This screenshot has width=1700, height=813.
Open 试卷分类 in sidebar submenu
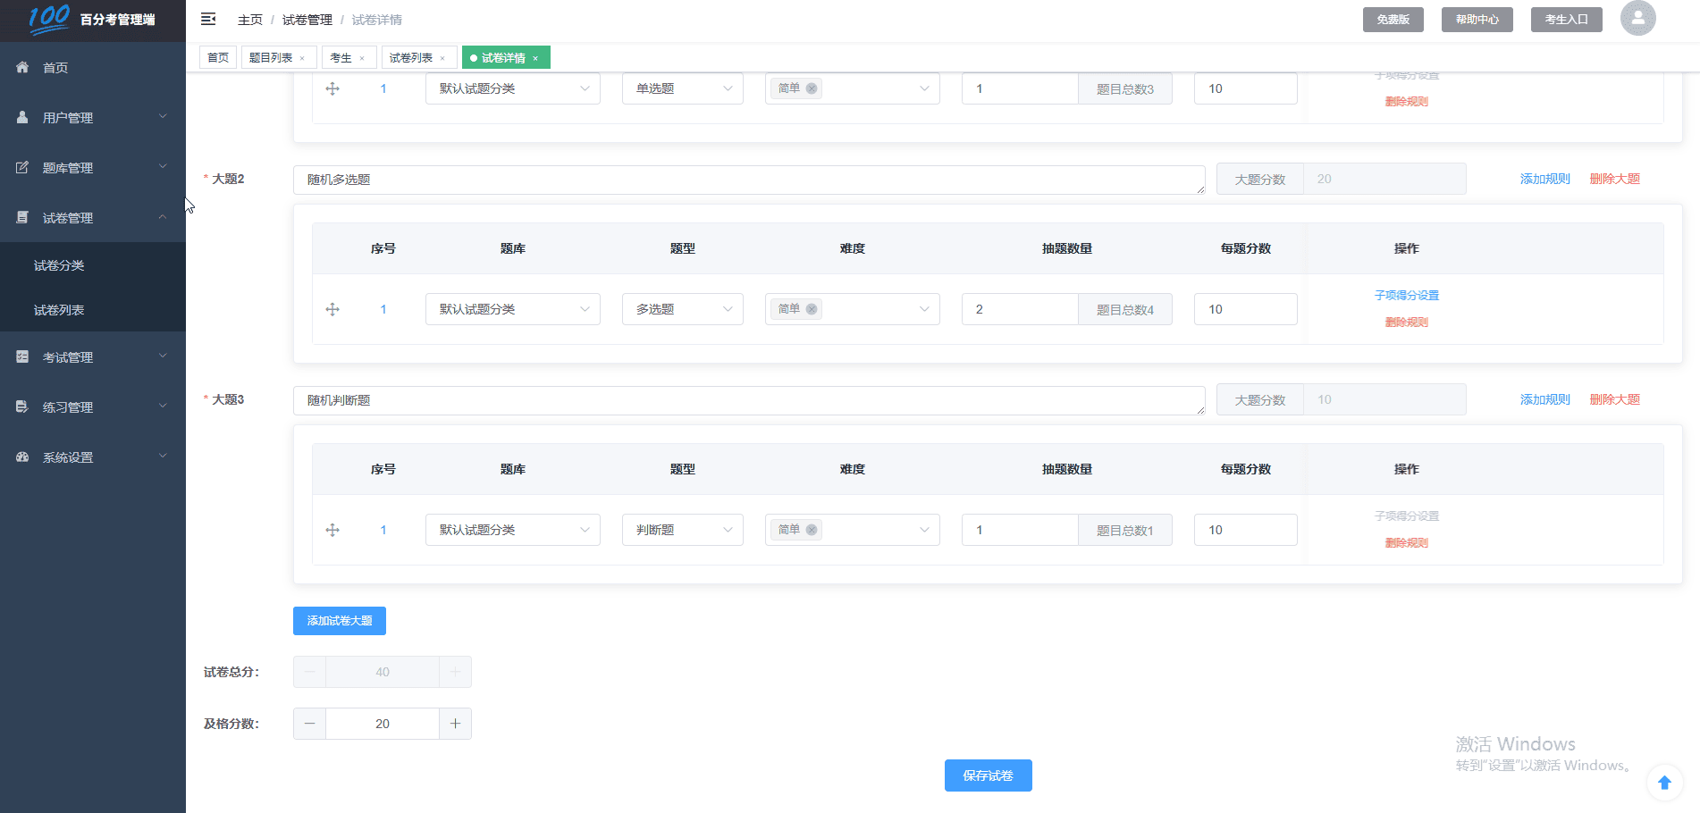(x=59, y=265)
